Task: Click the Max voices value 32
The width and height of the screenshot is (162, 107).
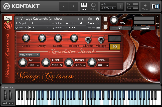Action: pyautogui.click(x=81, y=23)
